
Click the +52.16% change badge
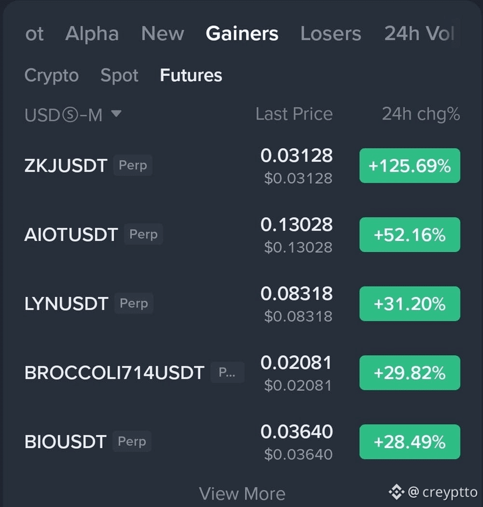[x=409, y=235]
